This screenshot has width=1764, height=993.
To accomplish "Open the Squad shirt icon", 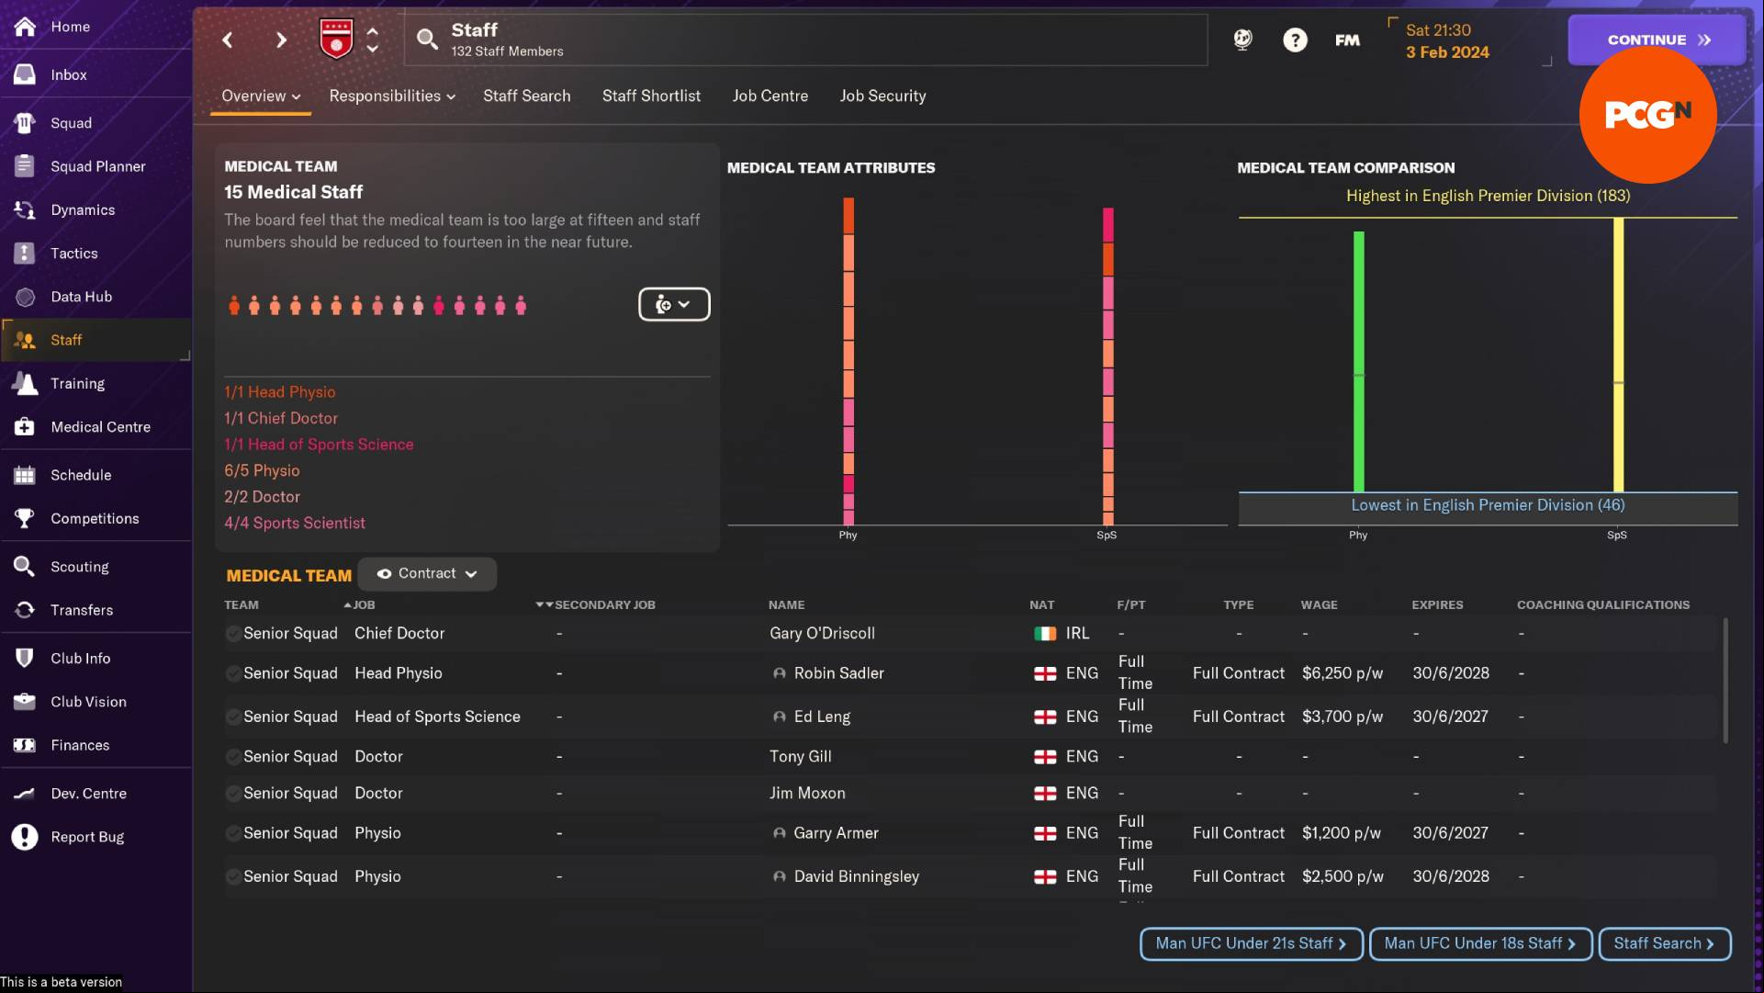I will (25, 122).
